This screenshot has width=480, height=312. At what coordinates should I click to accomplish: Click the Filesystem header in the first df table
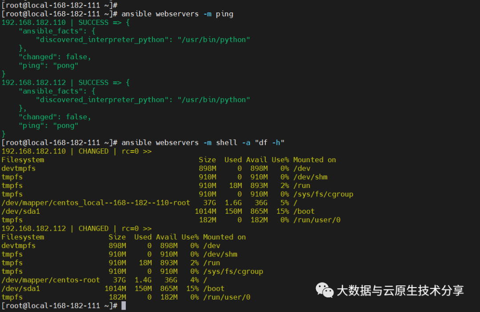pos(23,160)
